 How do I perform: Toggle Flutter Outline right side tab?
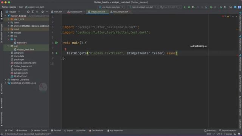click(240, 43)
